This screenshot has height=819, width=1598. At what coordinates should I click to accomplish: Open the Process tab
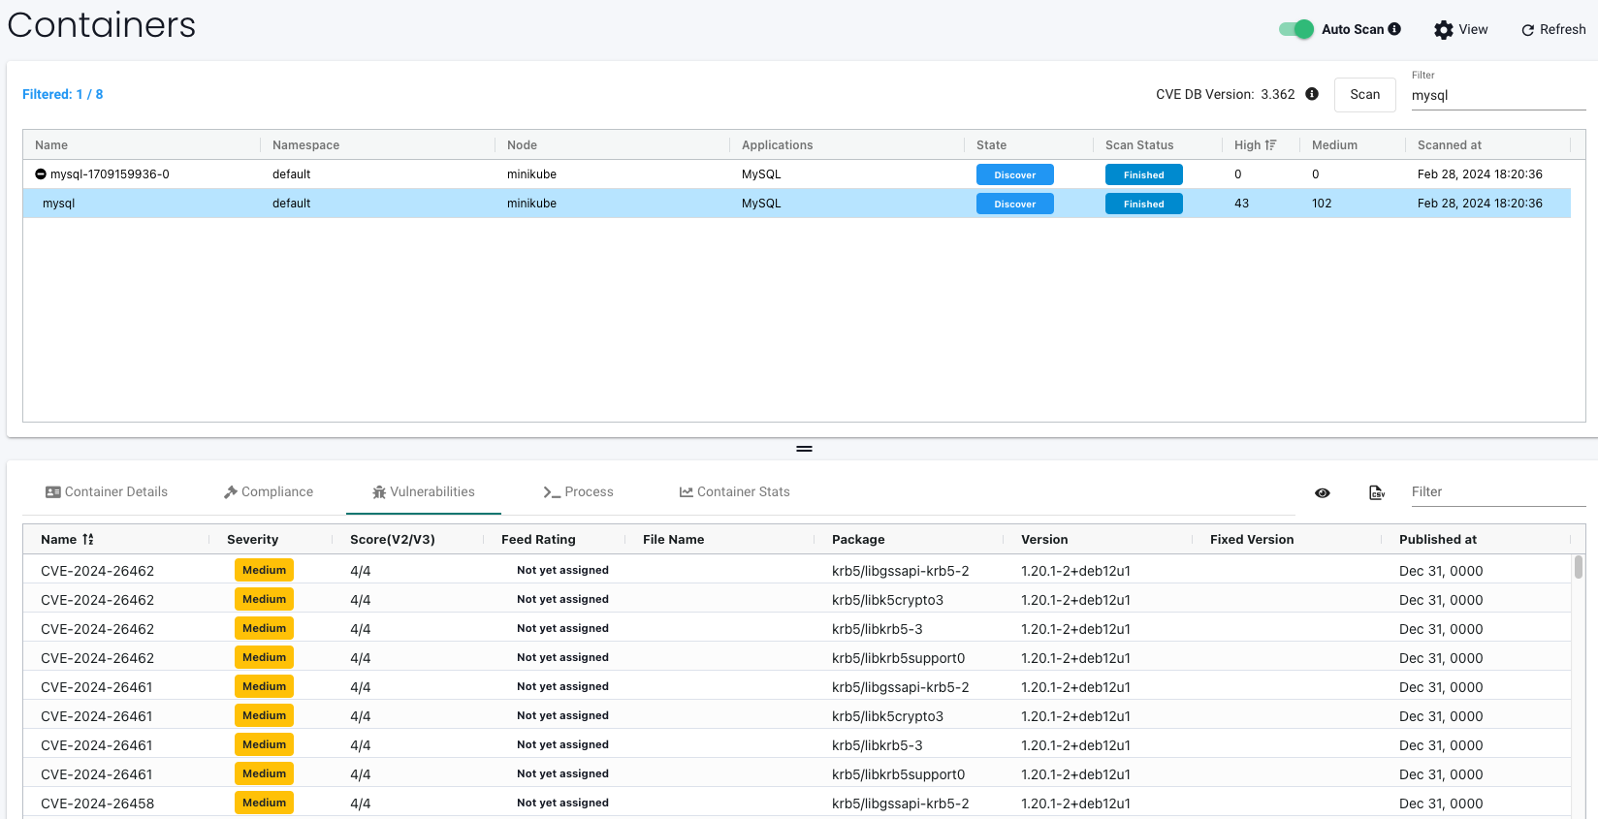pos(579,492)
